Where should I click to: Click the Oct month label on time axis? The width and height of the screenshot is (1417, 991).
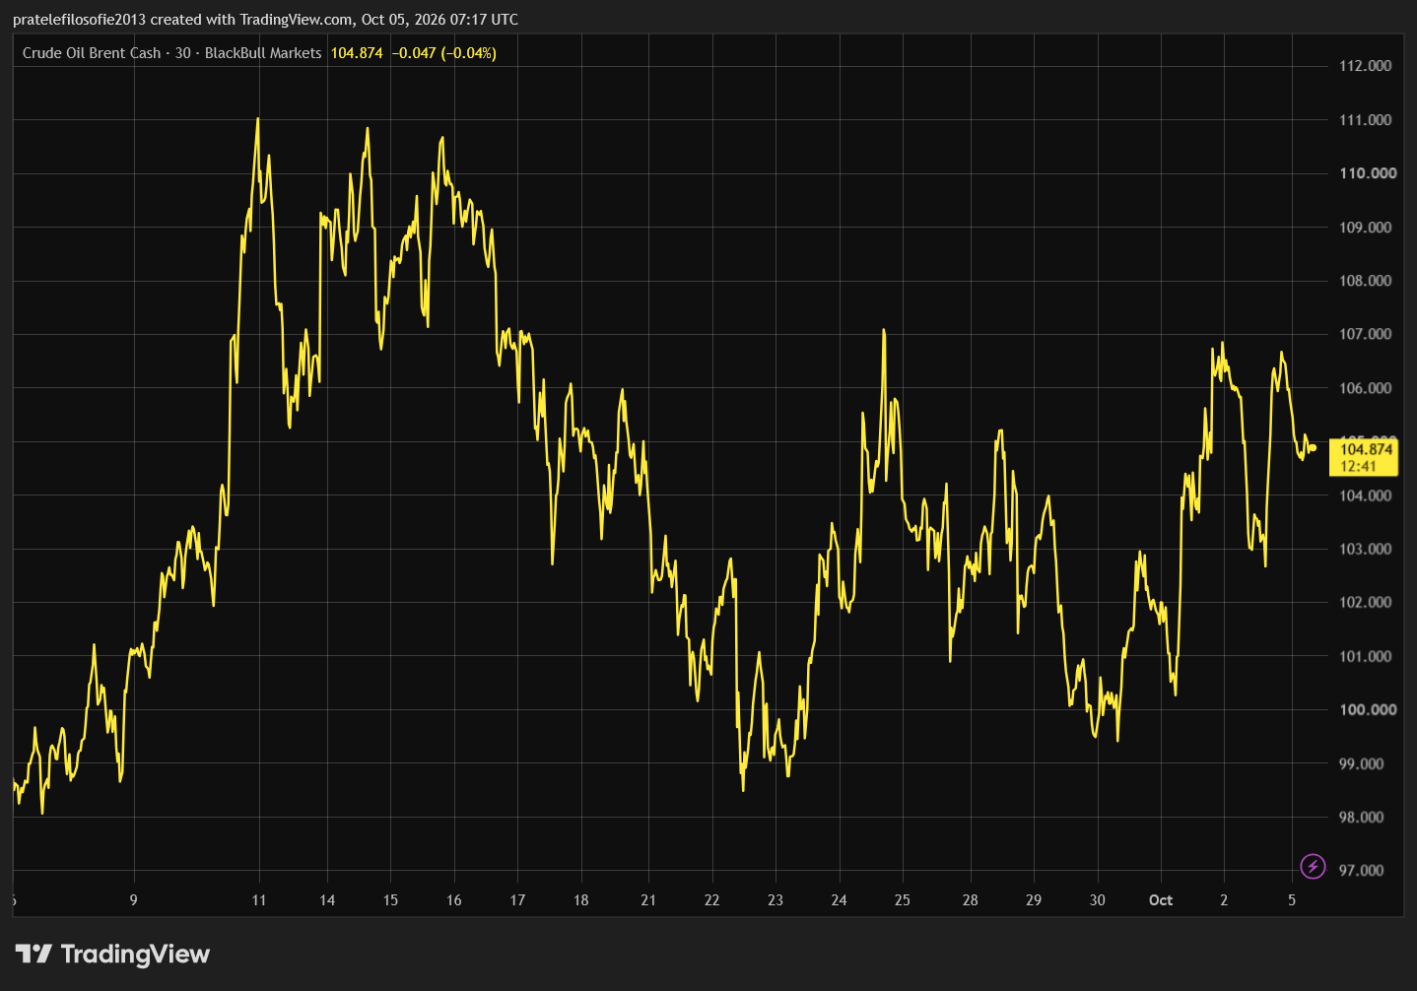pos(1161,900)
